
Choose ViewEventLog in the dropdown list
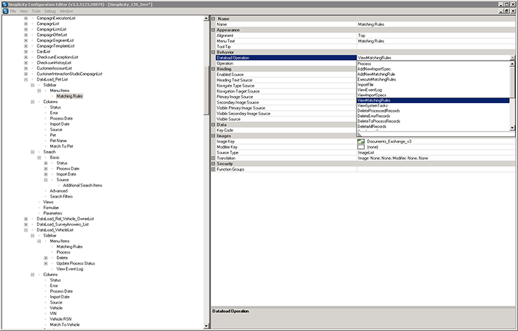433,90
